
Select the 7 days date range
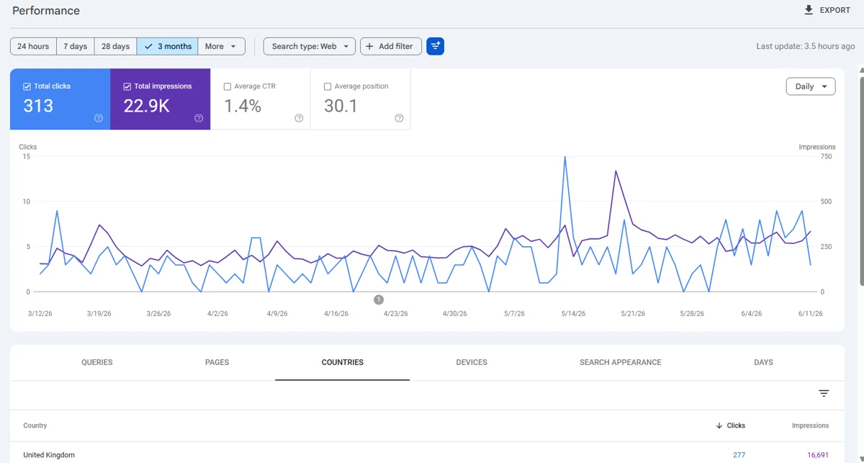pos(75,46)
